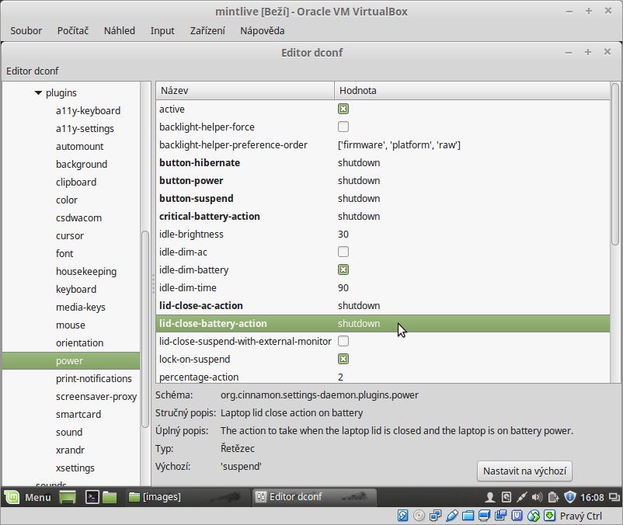This screenshot has height=525, width=623.
Task: Click backlight-helper-preference-order value
Action: (399, 145)
